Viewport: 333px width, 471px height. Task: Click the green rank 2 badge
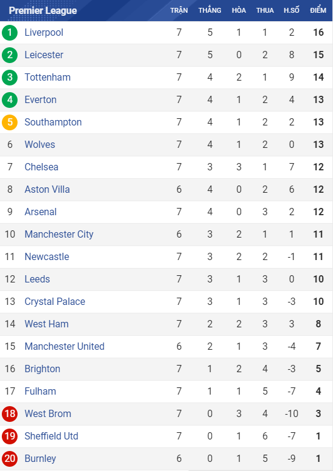[10, 55]
